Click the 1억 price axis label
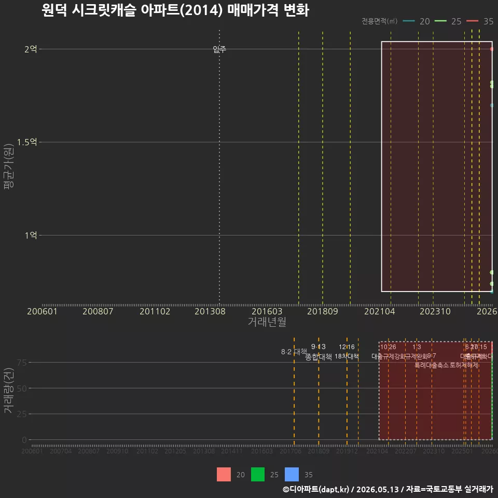Screen dimensions: 498x498 tap(31, 236)
